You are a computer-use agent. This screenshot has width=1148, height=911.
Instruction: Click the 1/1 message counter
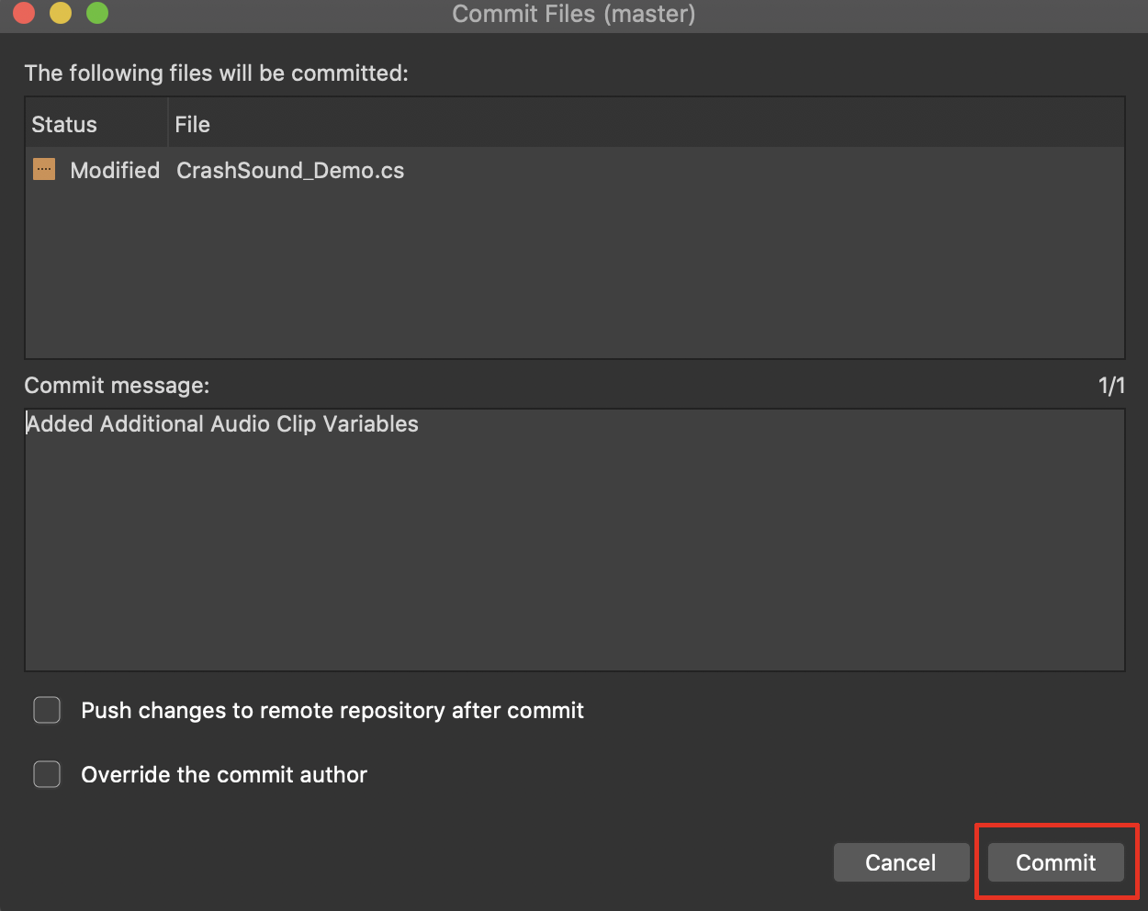tap(1111, 386)
